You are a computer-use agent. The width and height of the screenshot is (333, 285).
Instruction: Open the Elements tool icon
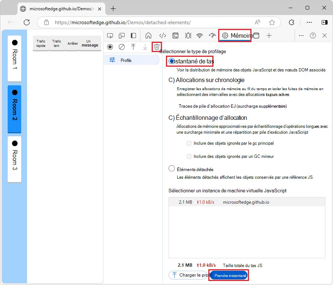(x=163, y=36)
